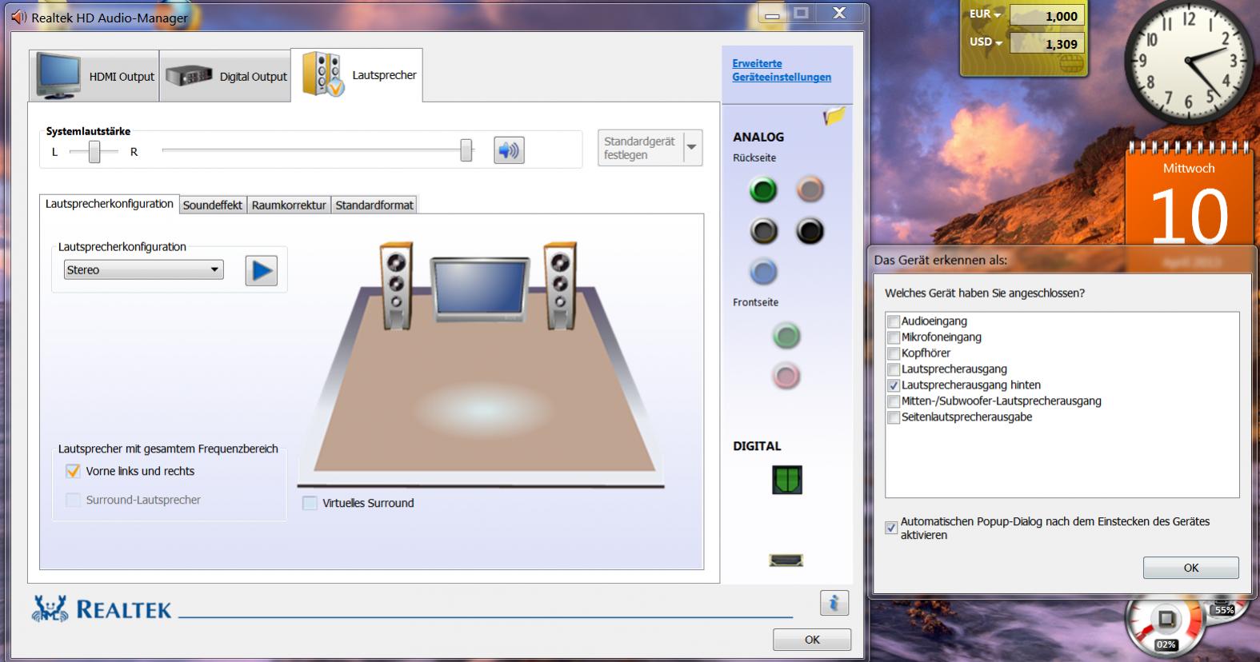Toggle Surround-Lautsprecher checkbox
The image size is (1260, 662).
[x=73, y=500]
